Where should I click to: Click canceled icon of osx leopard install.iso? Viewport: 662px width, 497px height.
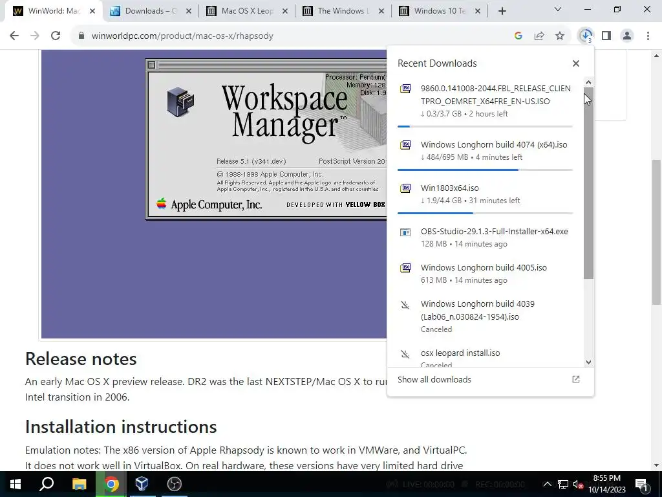pyautogui.click(x=405, y=354)
